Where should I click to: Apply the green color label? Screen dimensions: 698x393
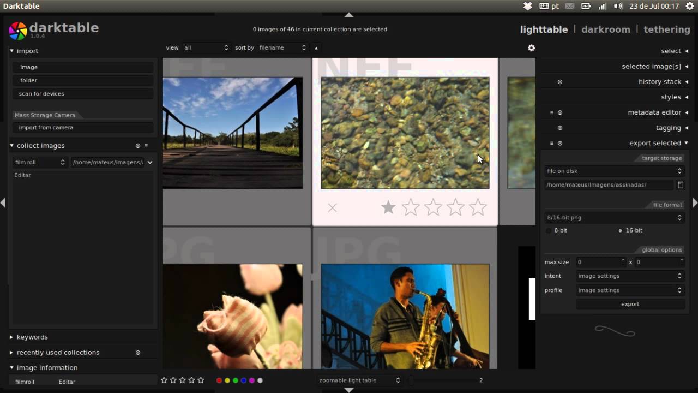(236, 380)
